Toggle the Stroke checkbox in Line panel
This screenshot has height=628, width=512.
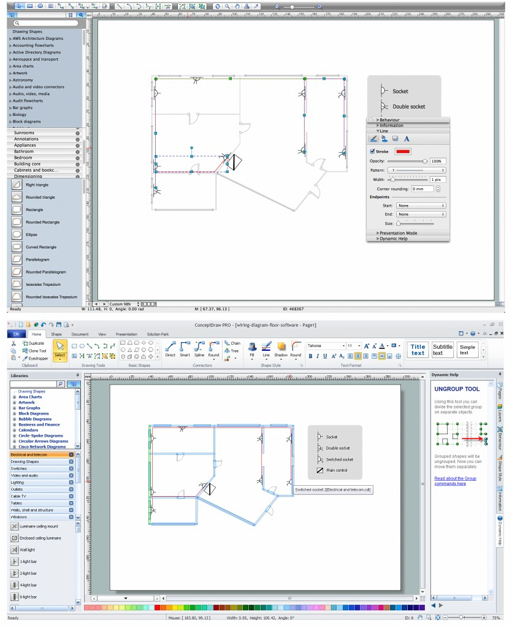pos(372,151)
